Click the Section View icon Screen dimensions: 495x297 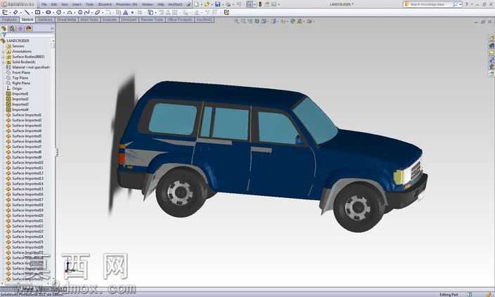click(x=257, y=21)
